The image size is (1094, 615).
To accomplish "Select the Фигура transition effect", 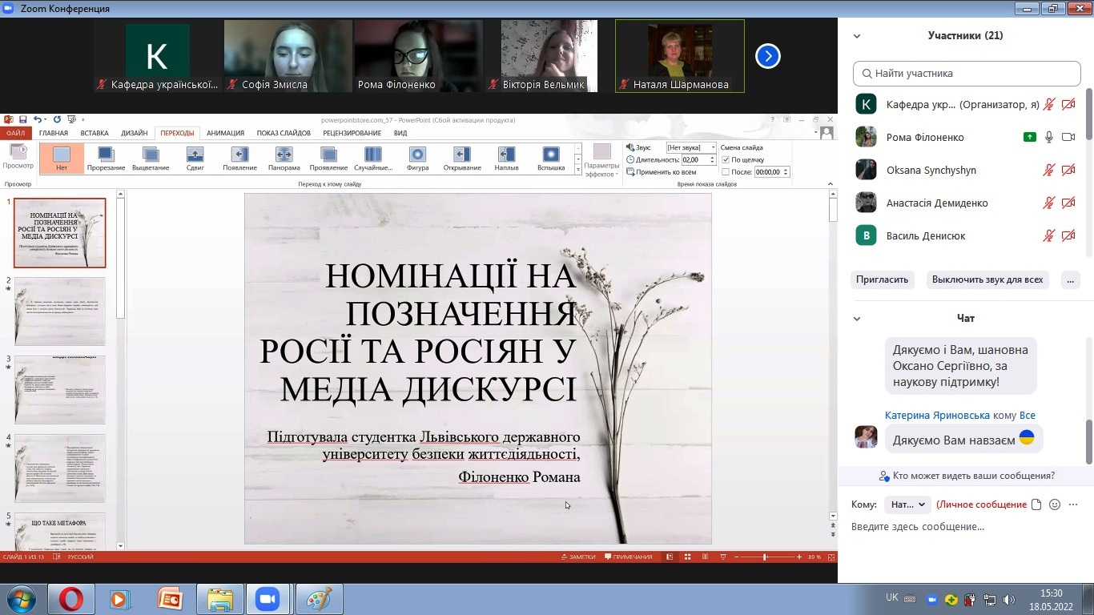I will [x=417, y=158].
